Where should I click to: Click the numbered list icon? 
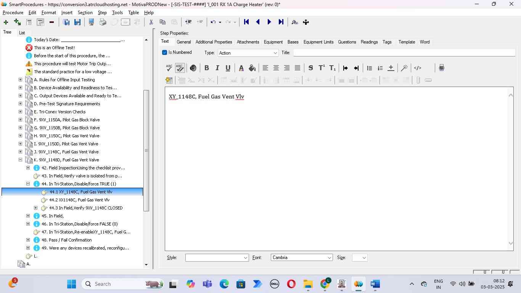380,68
